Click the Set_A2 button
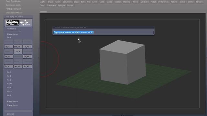Image resolution: width=207 pixels, height=116 pixels. 18,47
